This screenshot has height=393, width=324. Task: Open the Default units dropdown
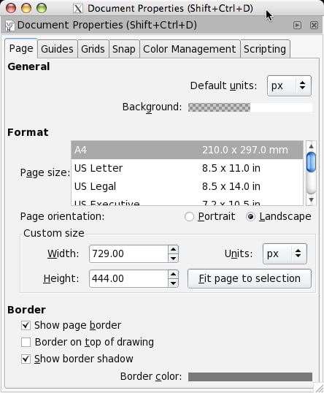click(289, 85)
